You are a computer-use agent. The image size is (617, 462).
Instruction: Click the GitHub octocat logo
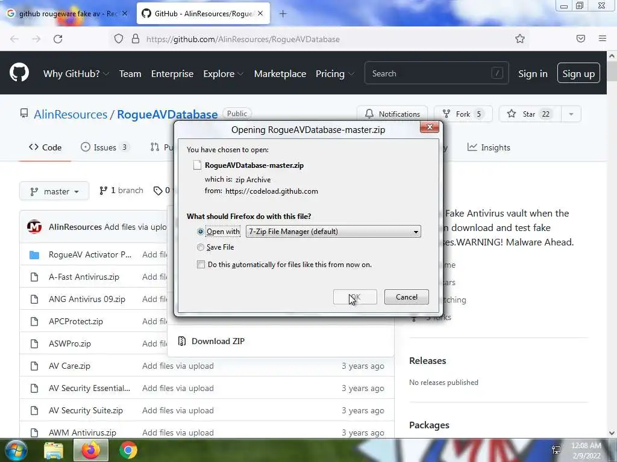click(19, 73)
